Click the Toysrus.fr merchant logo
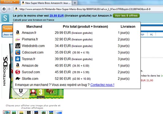 18,59
